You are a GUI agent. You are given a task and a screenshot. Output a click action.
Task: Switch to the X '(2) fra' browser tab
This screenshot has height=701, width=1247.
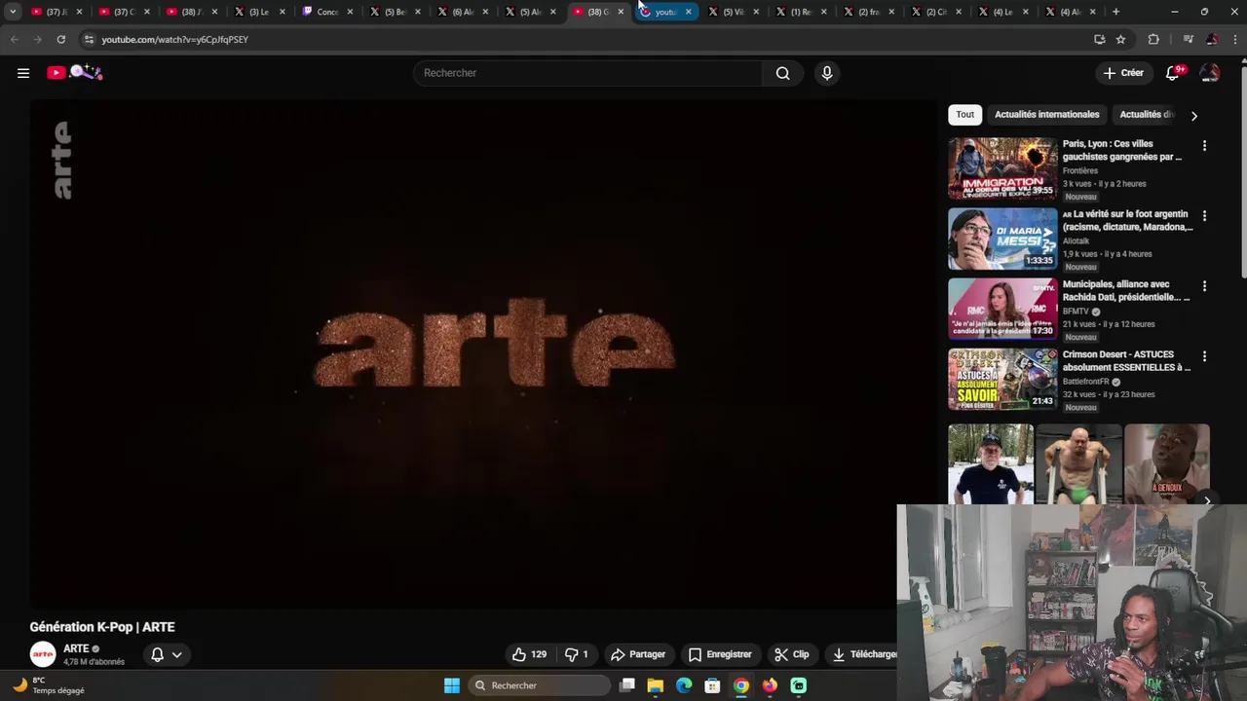click(867, 12)
